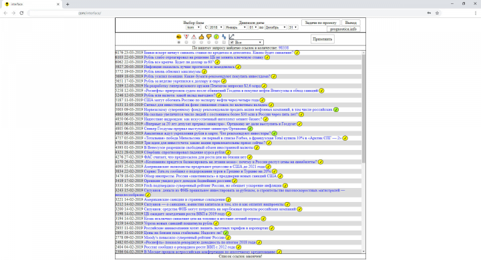Click the green-yellow checkmark filter icon
The width and height of the screenshot is (481, 260).
coord(216,37)
